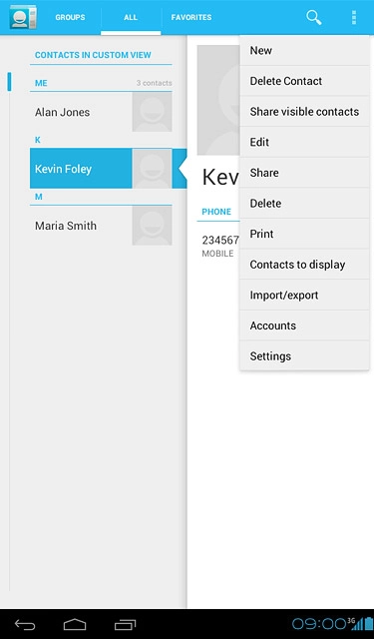
Task: Switch to the Favorites tab
Action: [x=191, y=18]
